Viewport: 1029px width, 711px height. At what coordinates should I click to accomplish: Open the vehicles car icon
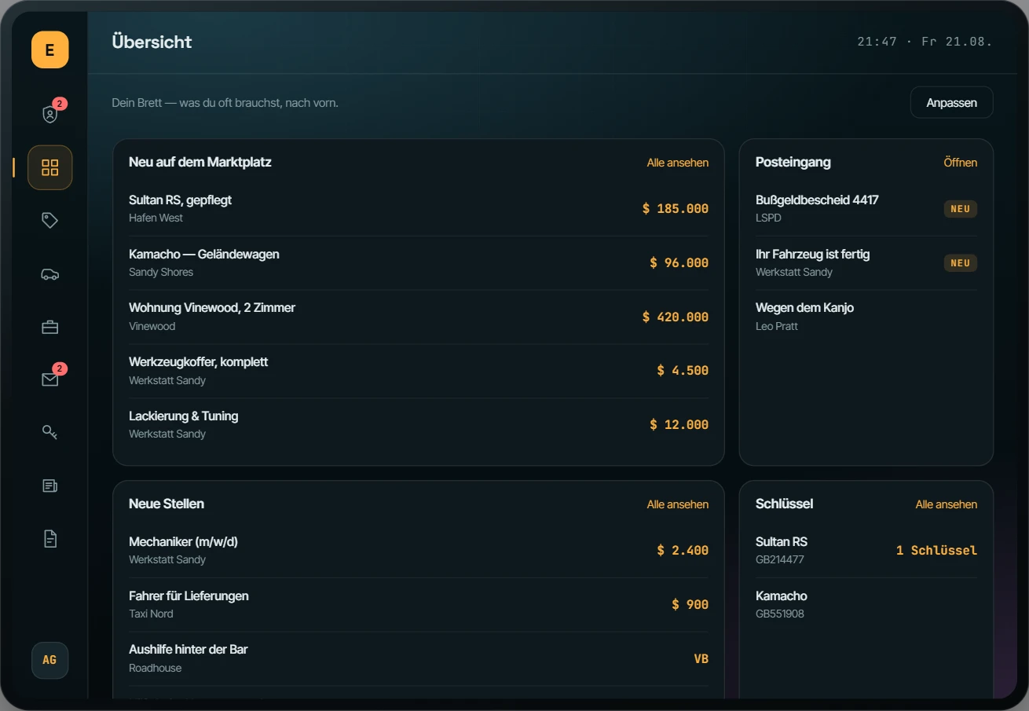[x=50, y=274]
